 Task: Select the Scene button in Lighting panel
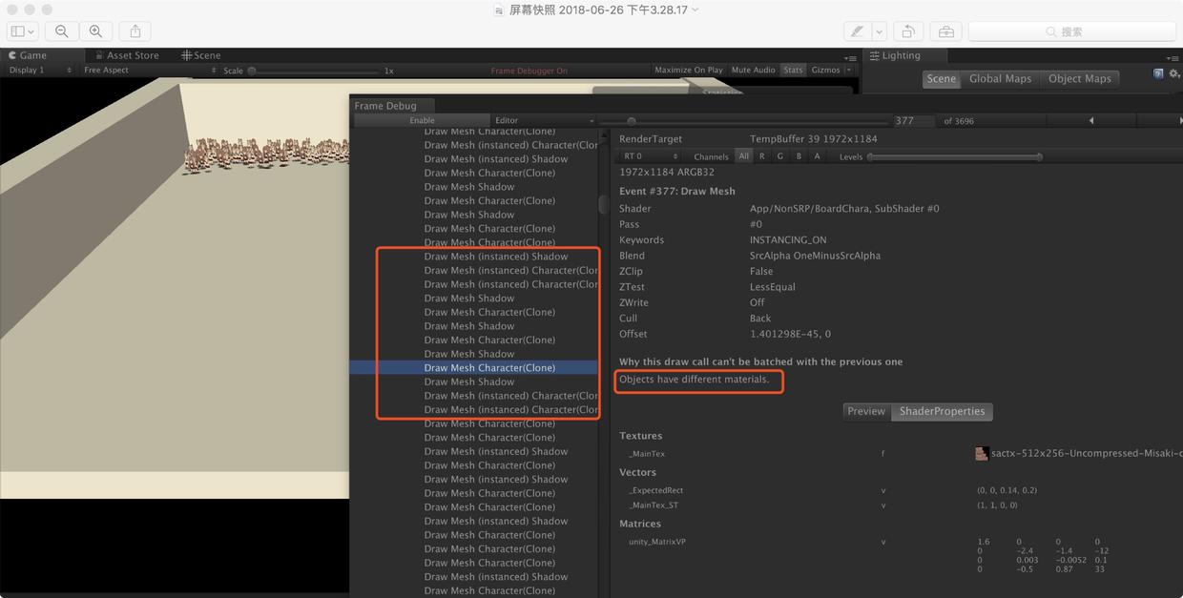[x=941, y=79]
